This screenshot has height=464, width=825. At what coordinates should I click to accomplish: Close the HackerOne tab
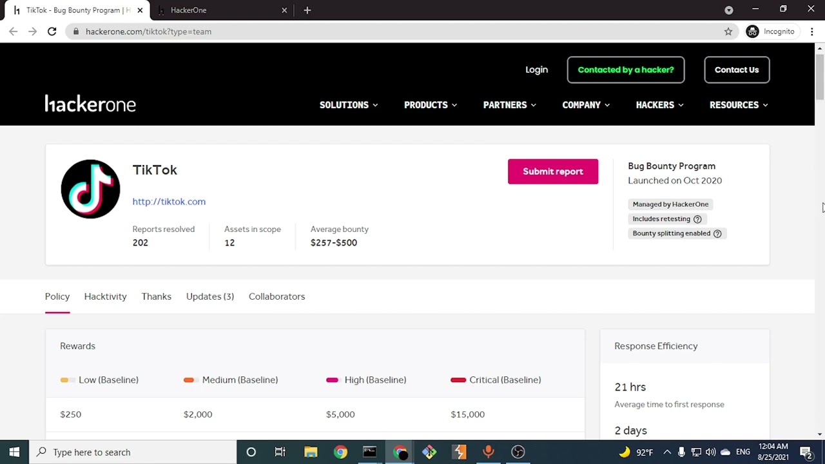point(284,10)
